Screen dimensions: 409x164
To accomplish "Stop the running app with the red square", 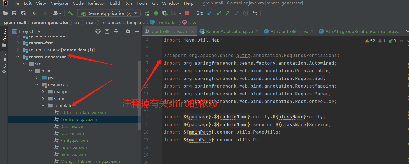I will click(x=187, y=13).
